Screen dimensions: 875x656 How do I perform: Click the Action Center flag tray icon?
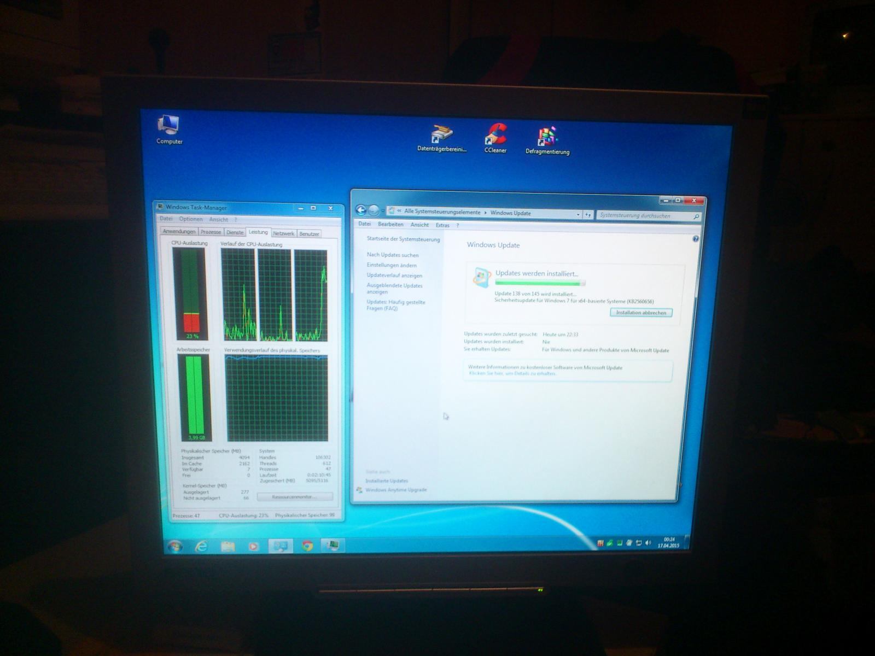pyautogui.click(x=629, y=543)
